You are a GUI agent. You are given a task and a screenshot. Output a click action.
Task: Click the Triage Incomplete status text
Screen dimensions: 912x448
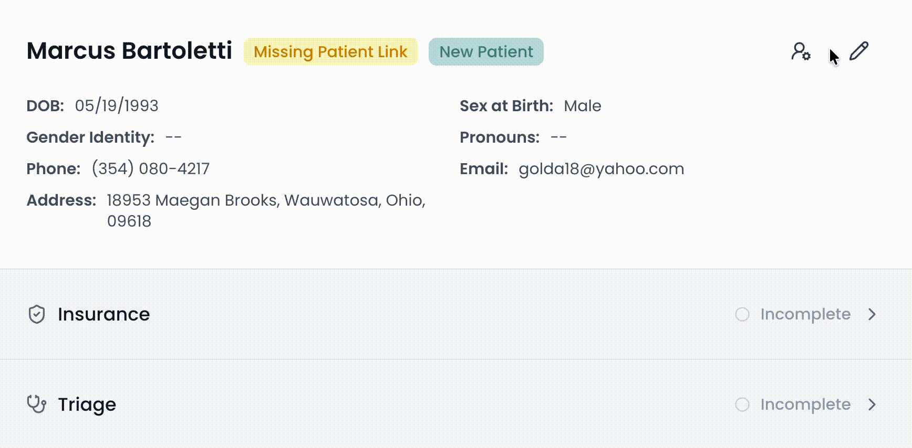point(805,404)
